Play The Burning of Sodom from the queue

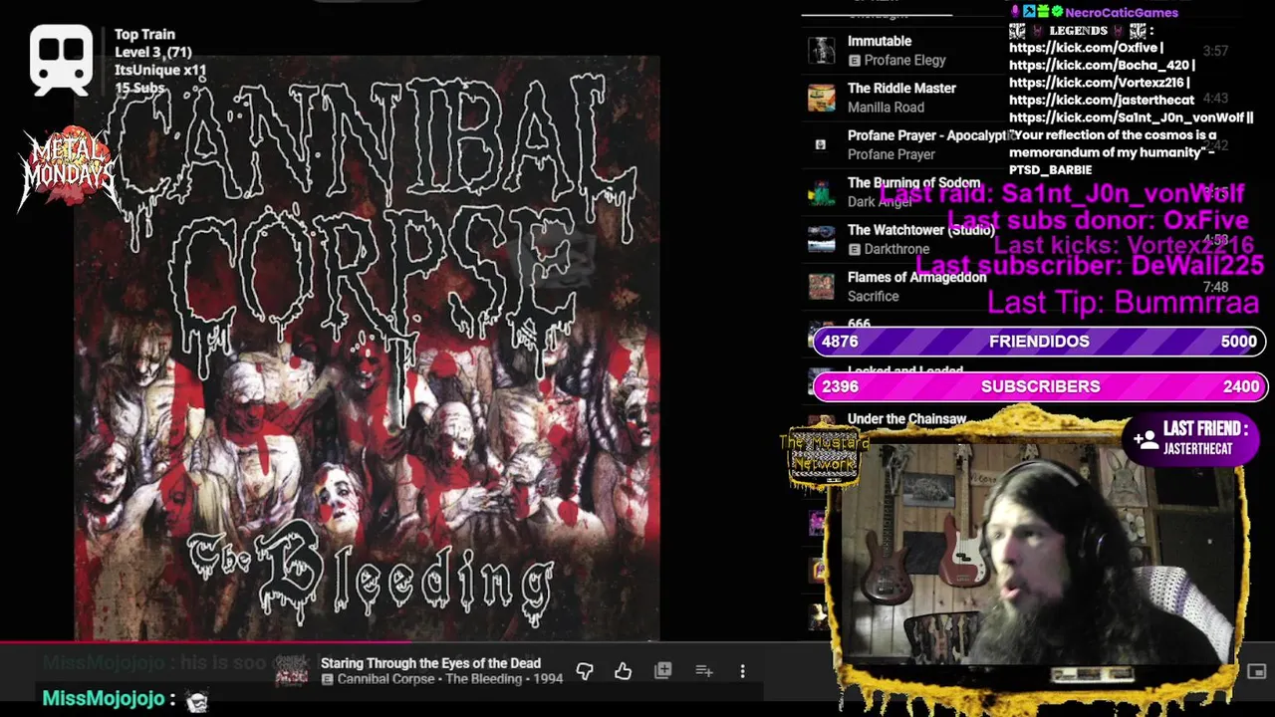pos(913,183)
